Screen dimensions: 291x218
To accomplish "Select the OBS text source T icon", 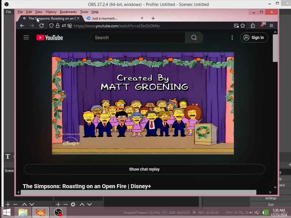I will click(x=8, y=156).
